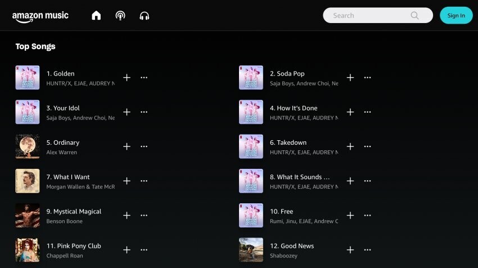
Task: Play What I Want album thumbnail
Action: point(28,181)
